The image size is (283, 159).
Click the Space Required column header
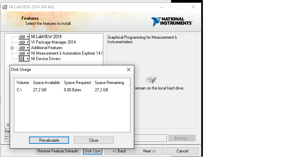[x=77, y=83]
